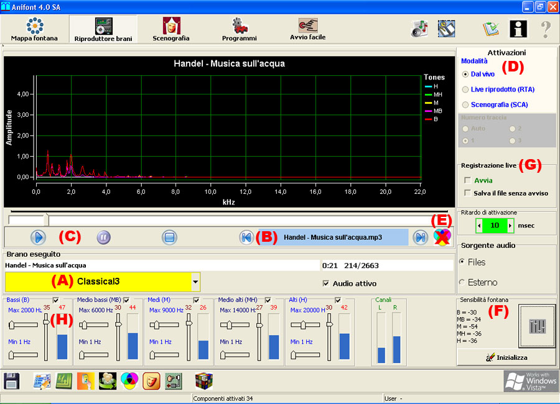This screenshot has height=404, width=560.
Task: Click the users with green arrow icon
Action: coord(108,381)
